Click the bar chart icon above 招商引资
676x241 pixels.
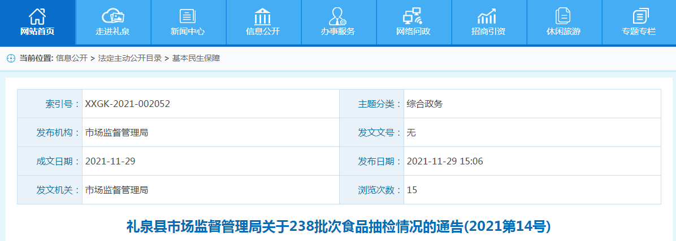487,16
